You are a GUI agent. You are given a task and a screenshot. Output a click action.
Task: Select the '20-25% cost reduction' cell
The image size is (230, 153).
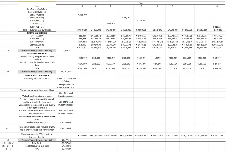point(66,78)
